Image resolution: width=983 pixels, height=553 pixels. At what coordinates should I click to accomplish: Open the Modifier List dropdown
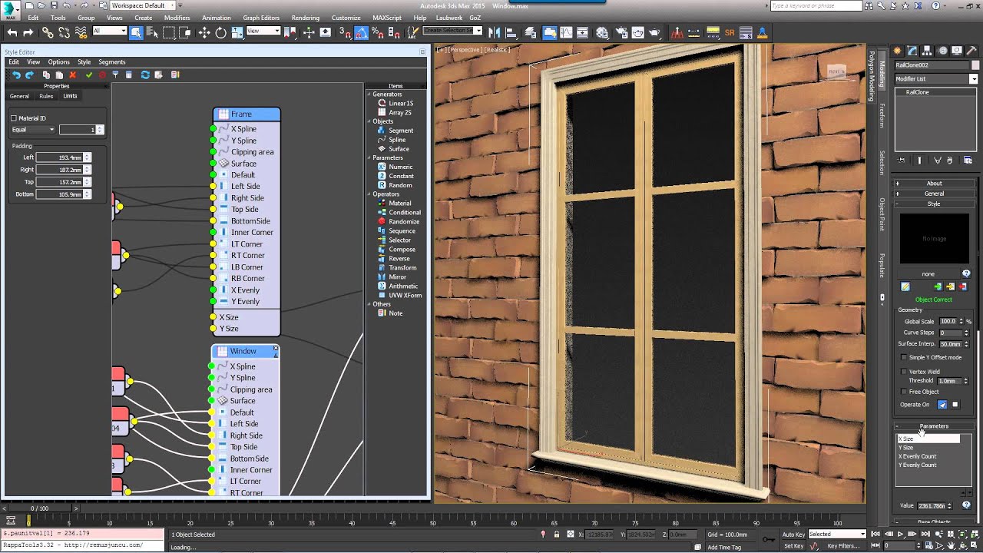pyautogui.click(x=936, y=79)
